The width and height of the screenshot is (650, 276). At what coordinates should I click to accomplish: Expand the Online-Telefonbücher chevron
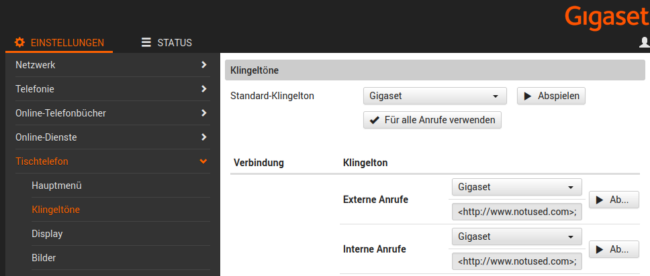[x=203, y=113]
